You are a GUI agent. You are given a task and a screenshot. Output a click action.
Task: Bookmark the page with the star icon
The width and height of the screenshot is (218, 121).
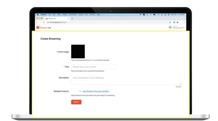[170, 22]
